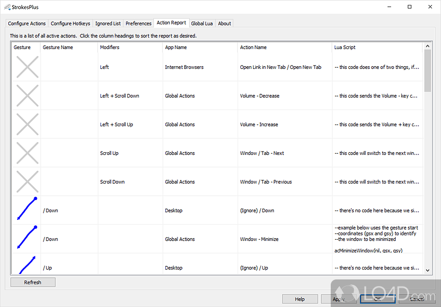Select the Action Report tab
The width and height of the screenshot is (441, 307).
pos(171,23)
